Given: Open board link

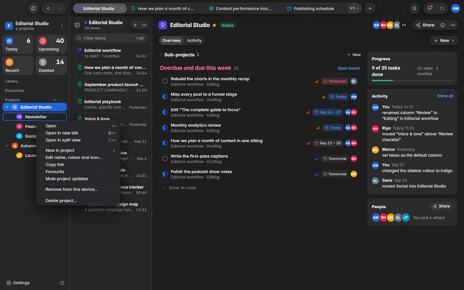Looking at the screenshot, I should [x=348, y=68].
